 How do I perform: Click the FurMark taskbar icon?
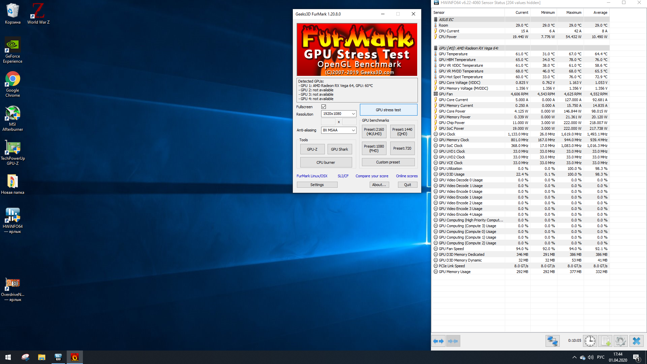point(74,357)
